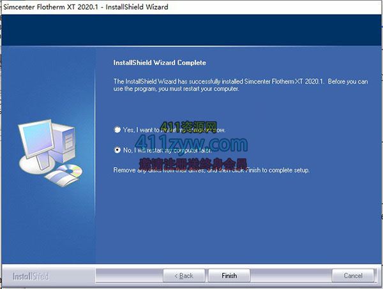Click the dark blue header banner
Viewport: 383px width, 289px height.
click(x=191, y=29)
